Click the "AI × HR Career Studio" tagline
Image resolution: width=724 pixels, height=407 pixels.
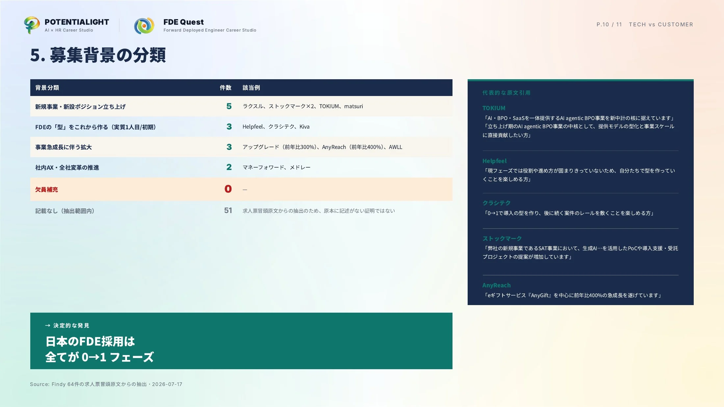(x=69, y=30)
